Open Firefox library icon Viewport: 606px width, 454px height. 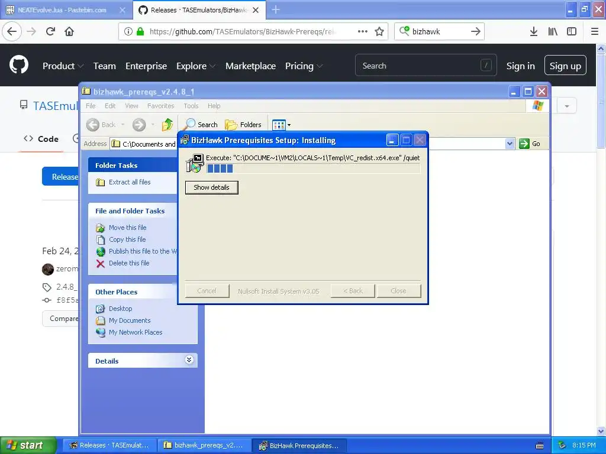553,31
